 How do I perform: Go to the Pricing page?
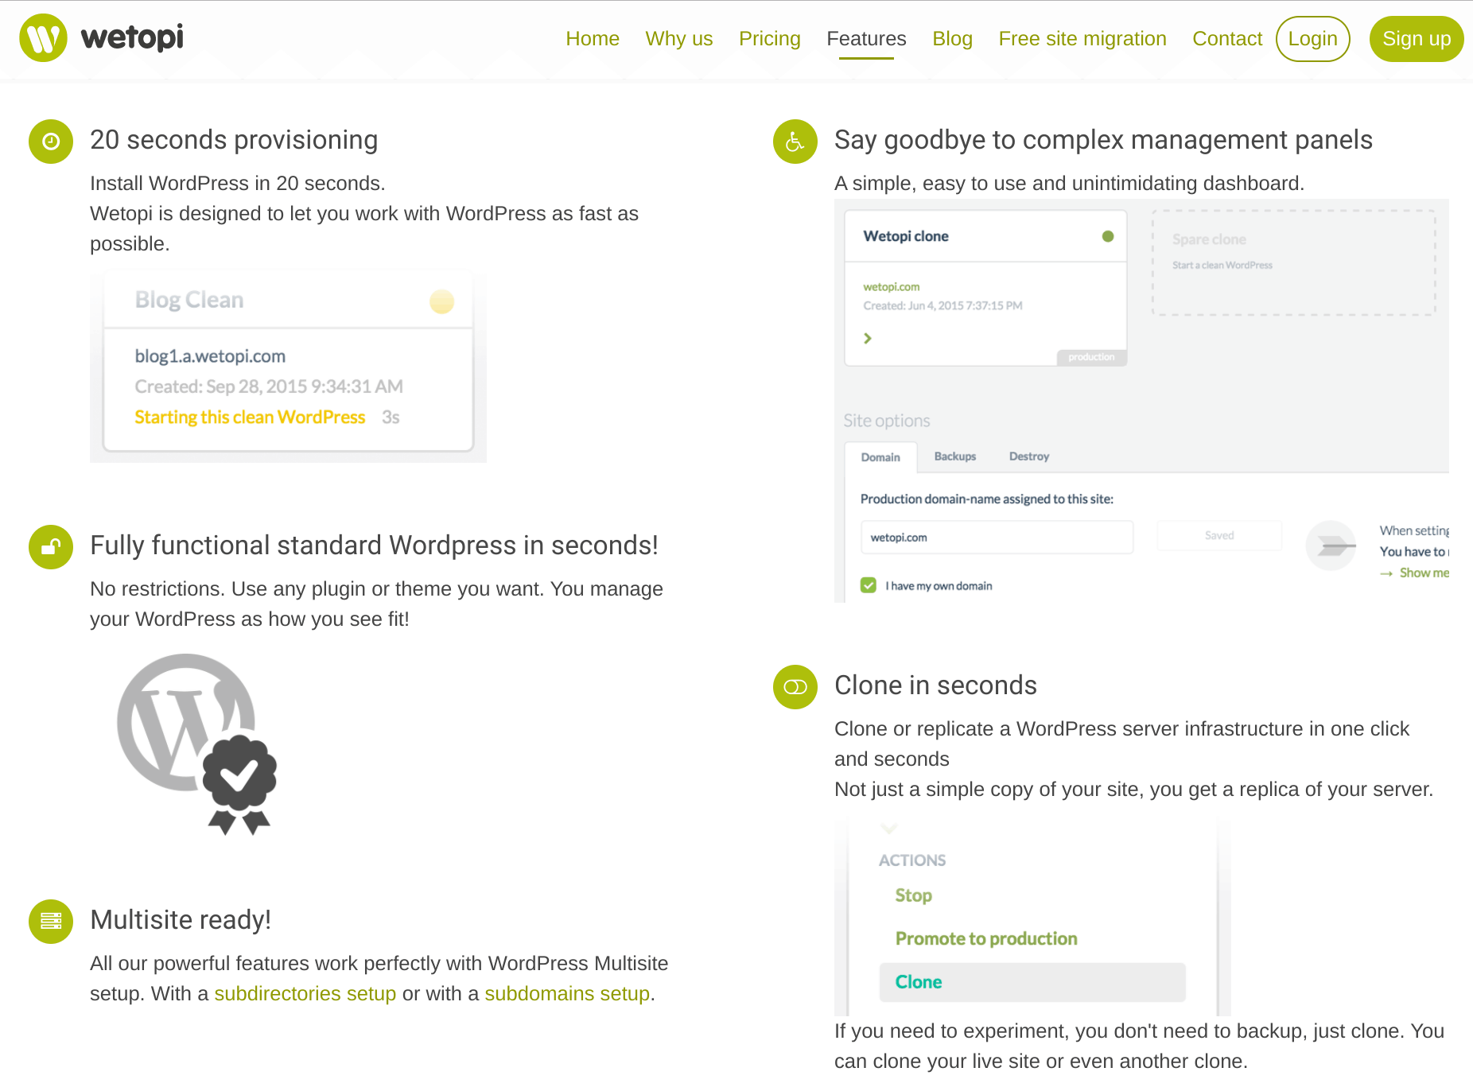click(770, 39)
